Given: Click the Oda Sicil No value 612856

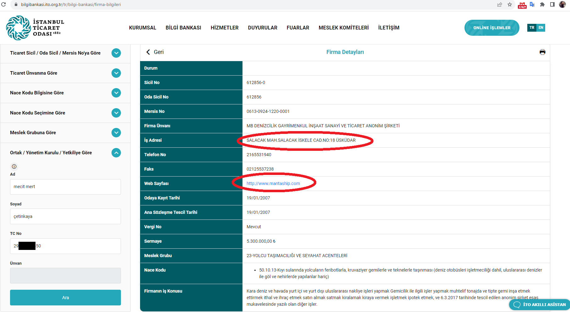Looking at the screenshot, I should click(254, 97).
